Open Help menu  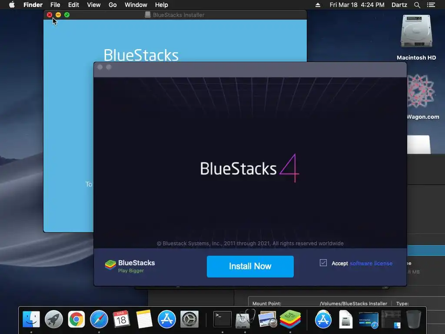tap(162, 5)
